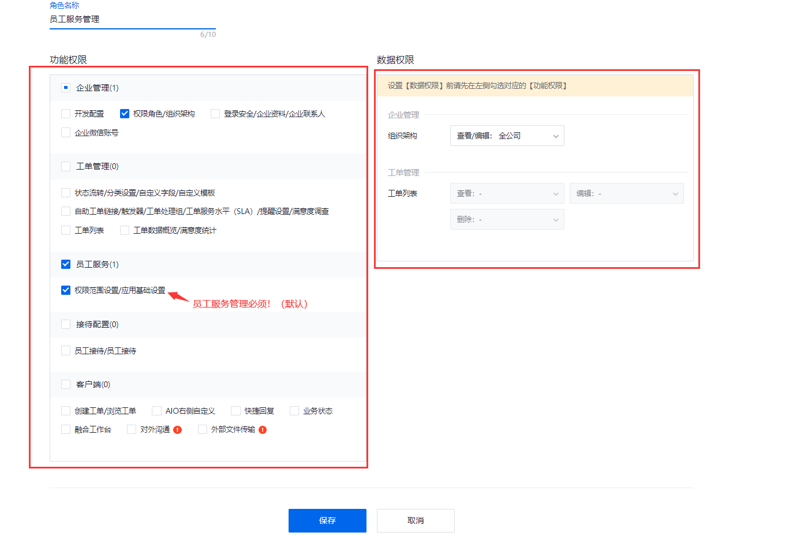This screenshot has width=808, height=536.
Task: Uncheck the 员工服务(1) group checkbox
Action: pyautogui.click(x=66, y=264)
